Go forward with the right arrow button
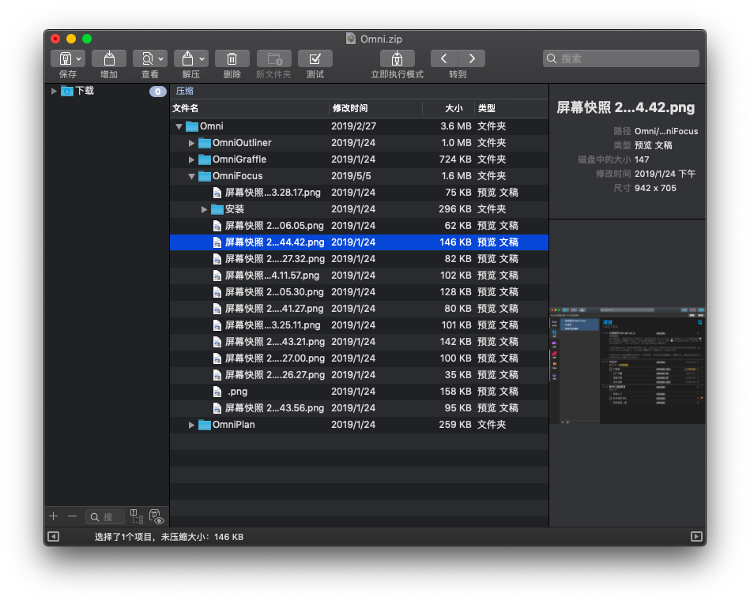 click(472, 58)
